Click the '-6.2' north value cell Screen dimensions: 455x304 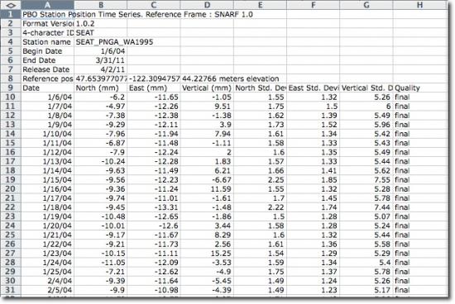[x=101, y=97]
